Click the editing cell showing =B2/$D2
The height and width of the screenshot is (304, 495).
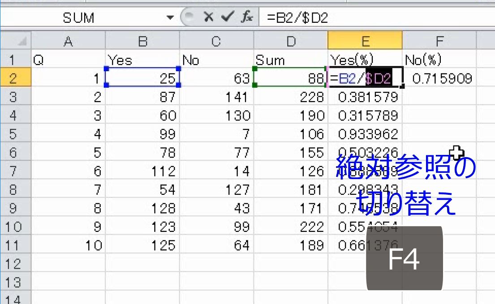[x=365, y=77]
